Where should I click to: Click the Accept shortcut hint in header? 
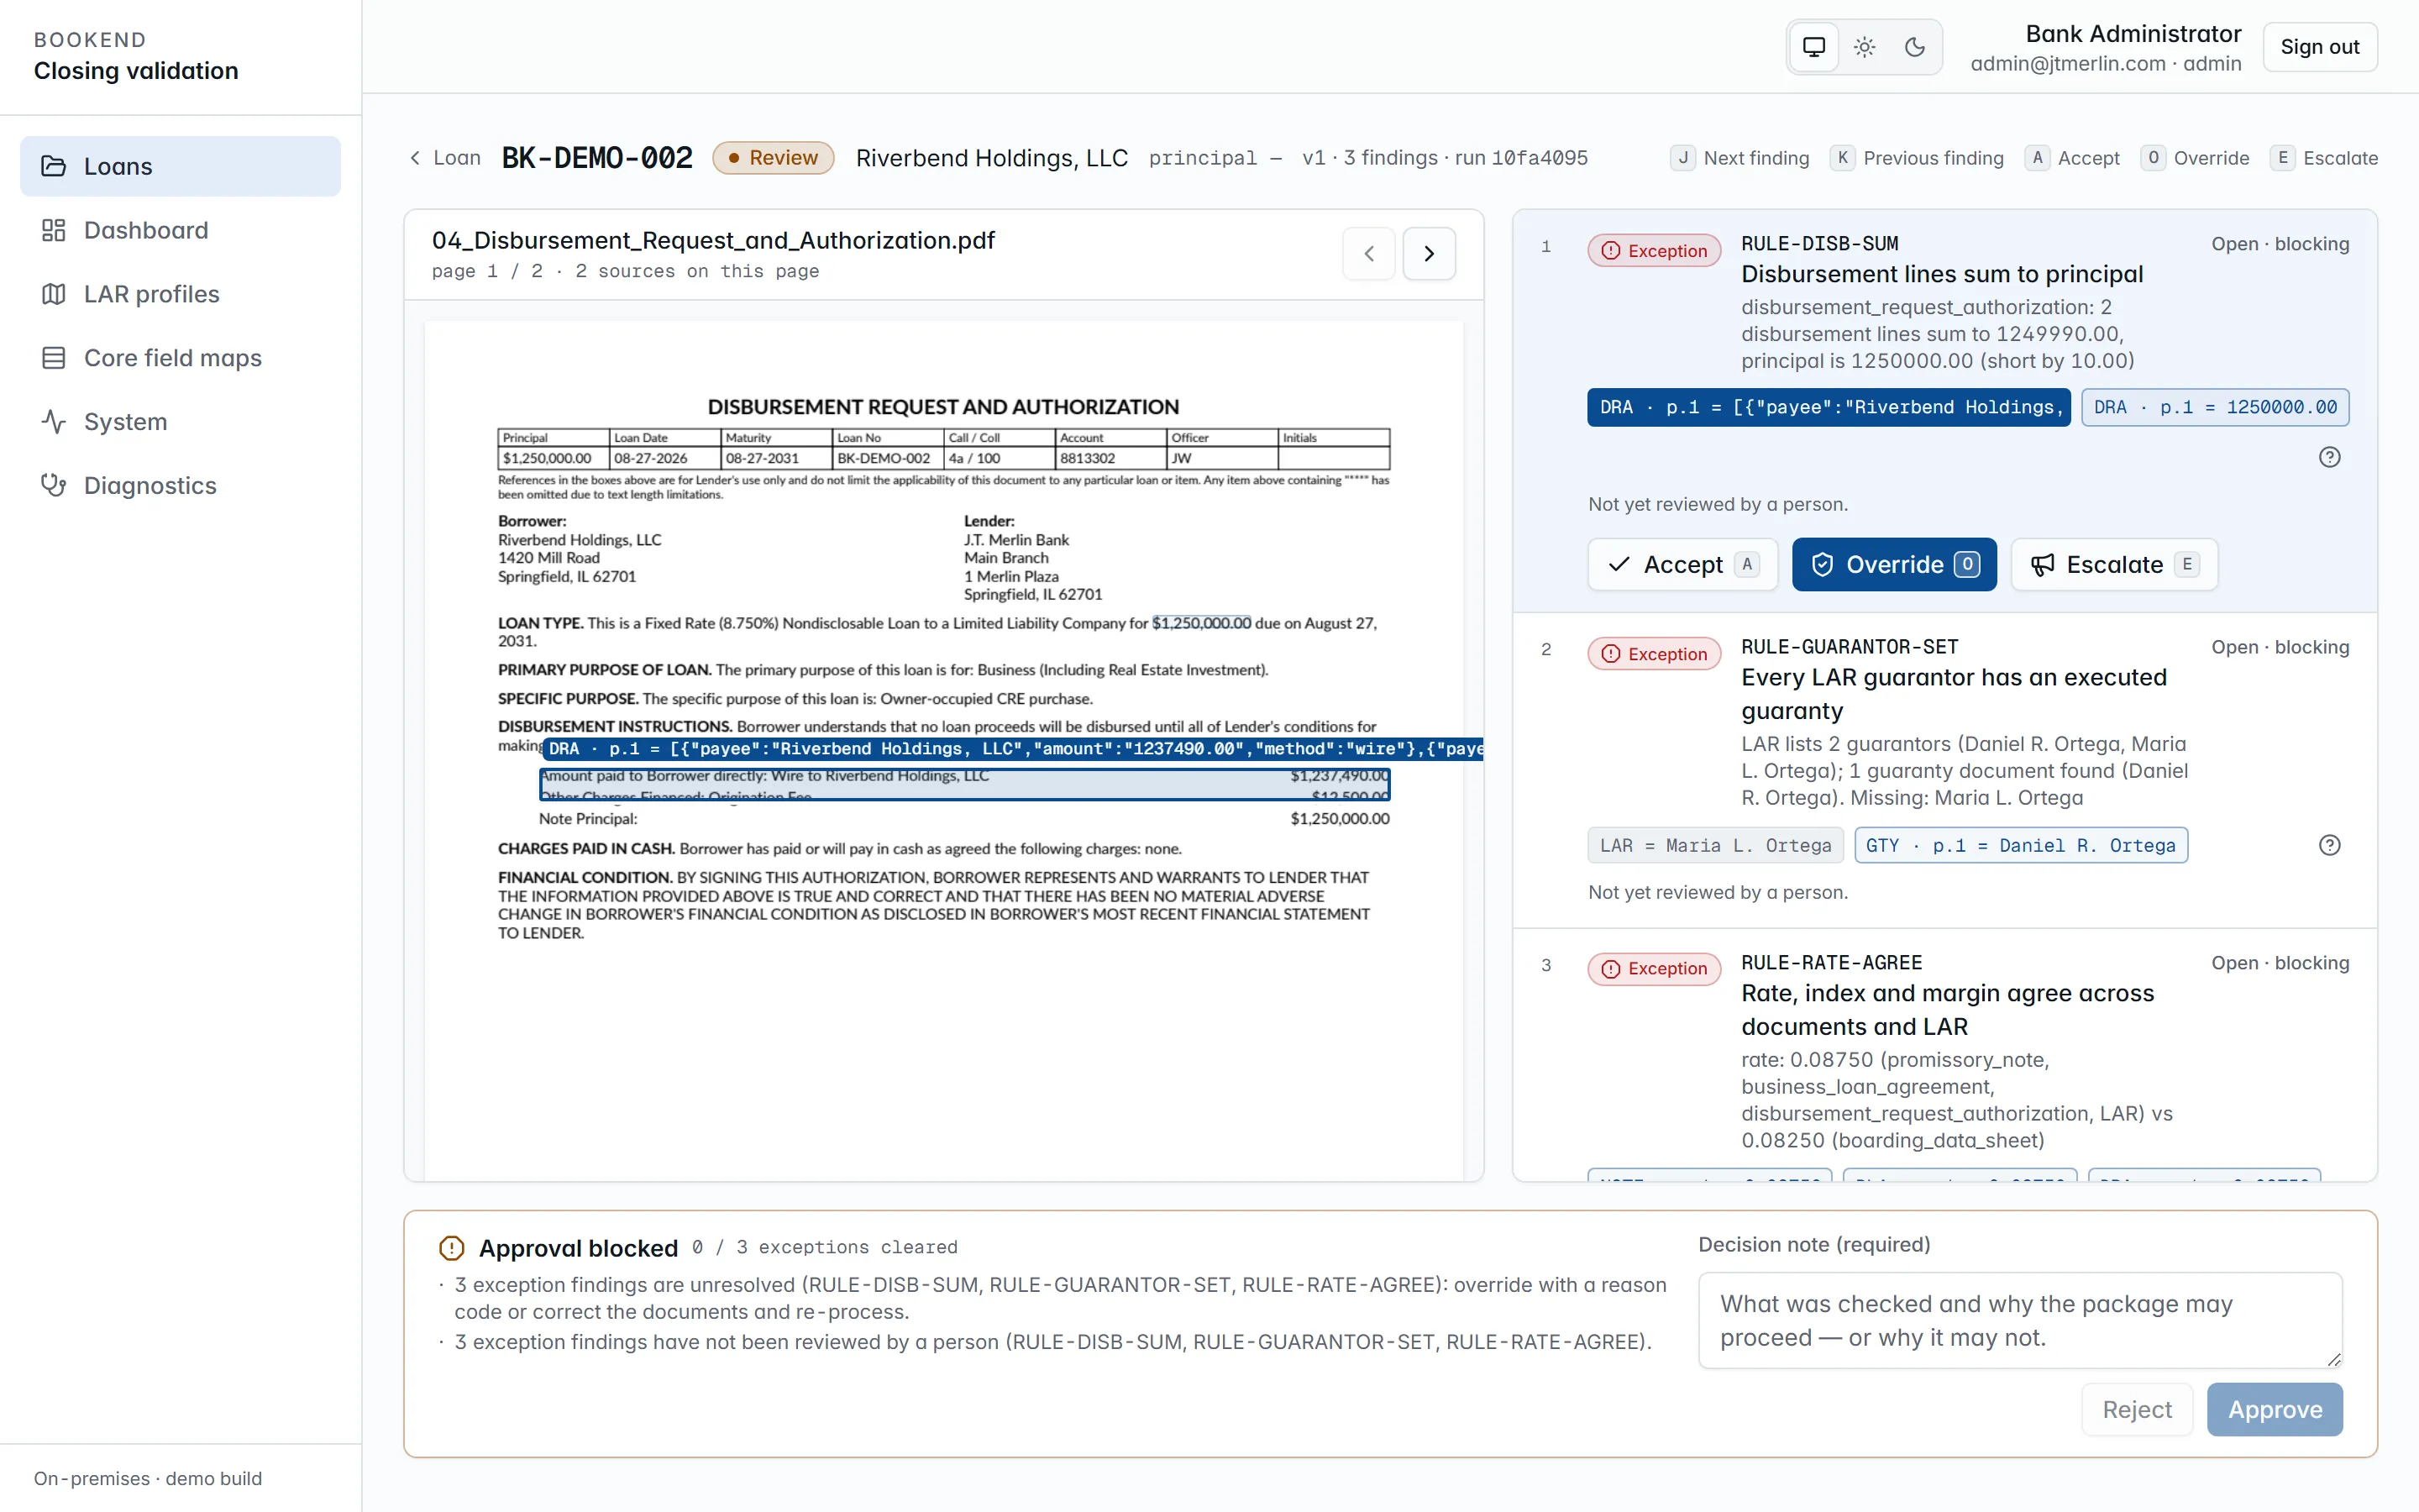pyautogui.click(x=2072, y=158)
